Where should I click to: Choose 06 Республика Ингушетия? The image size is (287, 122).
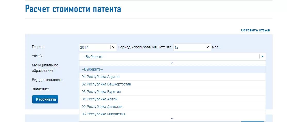(173, 114)
